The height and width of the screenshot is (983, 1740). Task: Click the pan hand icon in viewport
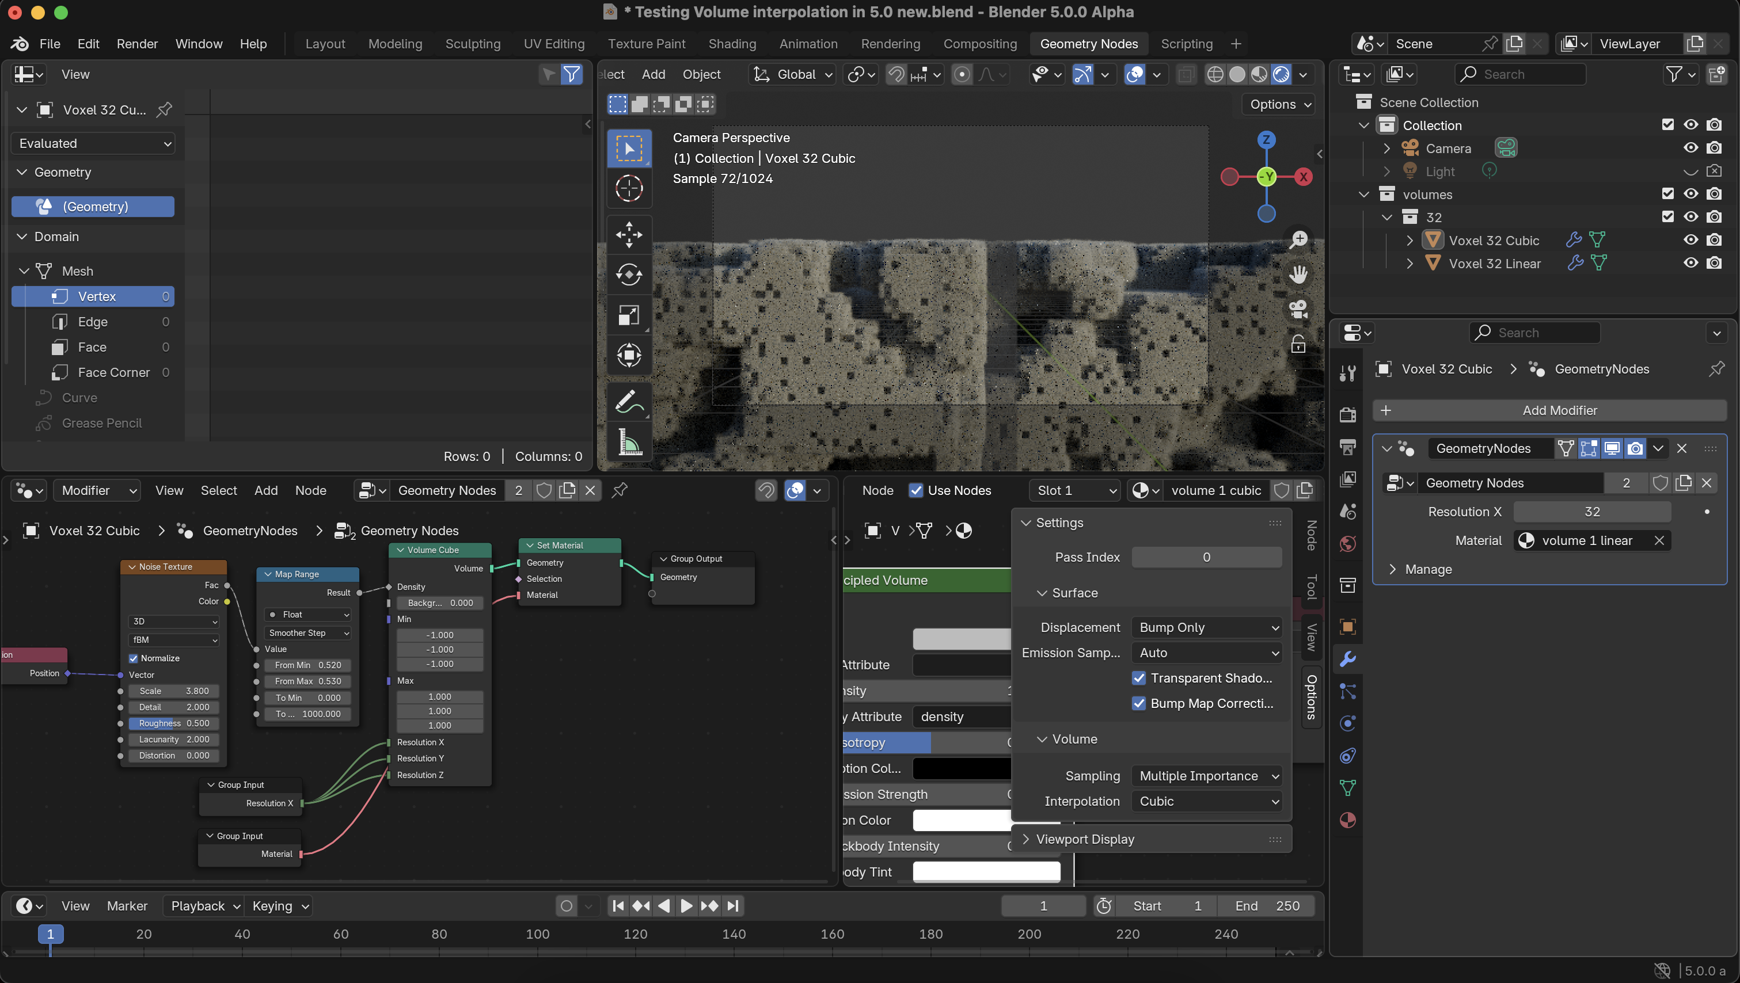(x=1298, y=274)
